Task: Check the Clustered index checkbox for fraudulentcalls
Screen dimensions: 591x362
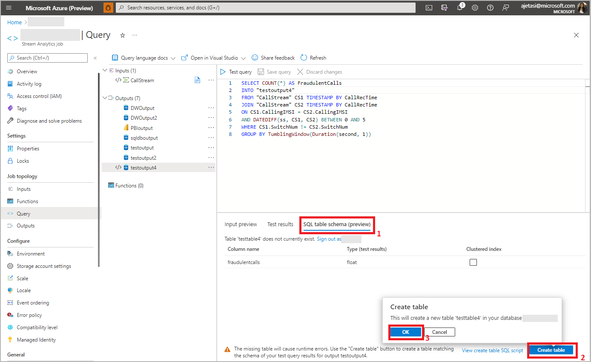Action: tap(473, 263)
